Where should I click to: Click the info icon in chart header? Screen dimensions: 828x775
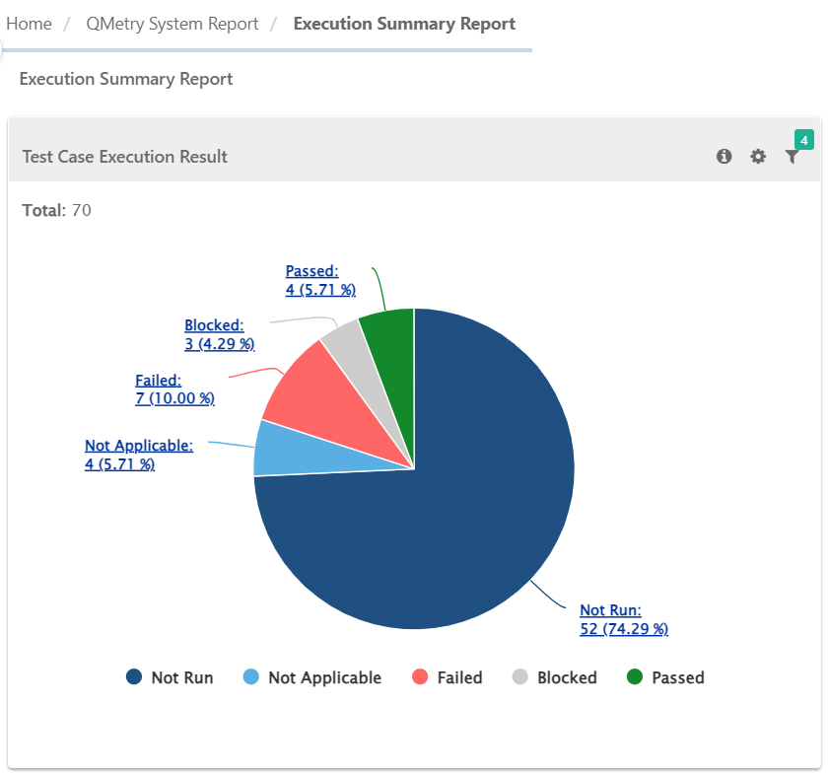click(724, 156)
